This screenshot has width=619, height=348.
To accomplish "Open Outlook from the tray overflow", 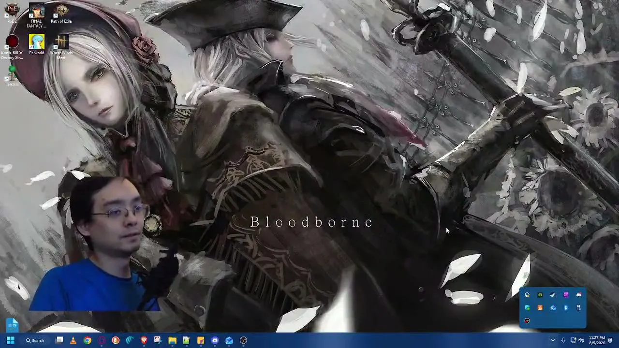I will [553, 308].
